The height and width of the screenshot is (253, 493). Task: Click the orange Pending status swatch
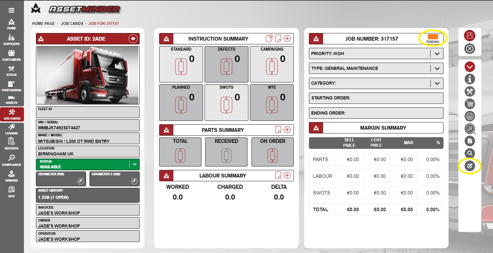(433, 37)
